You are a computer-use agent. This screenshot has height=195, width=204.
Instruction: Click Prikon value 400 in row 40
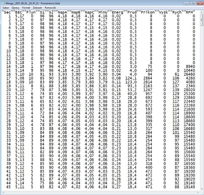pos(149,167)
